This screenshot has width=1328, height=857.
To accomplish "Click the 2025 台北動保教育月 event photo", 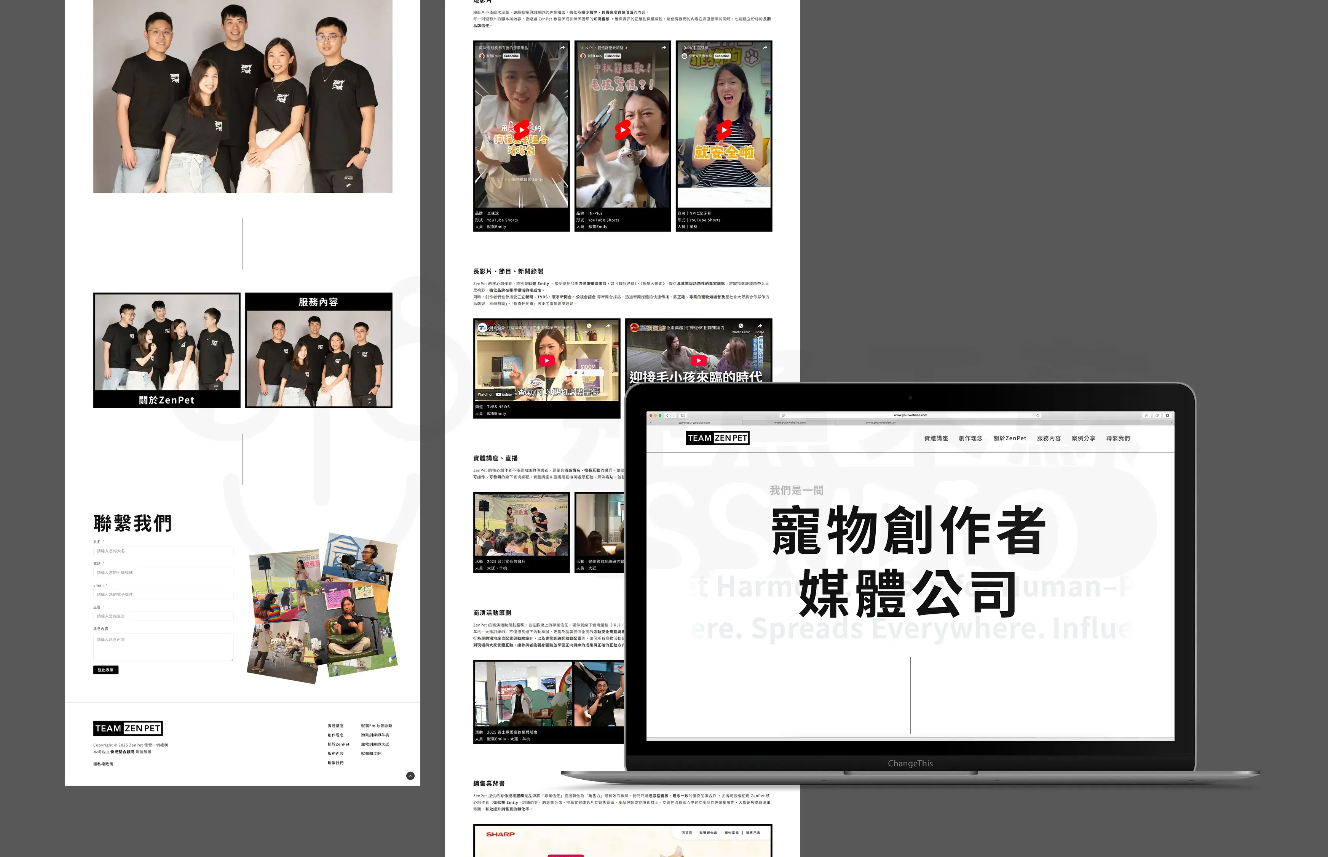I will point(522,524).
